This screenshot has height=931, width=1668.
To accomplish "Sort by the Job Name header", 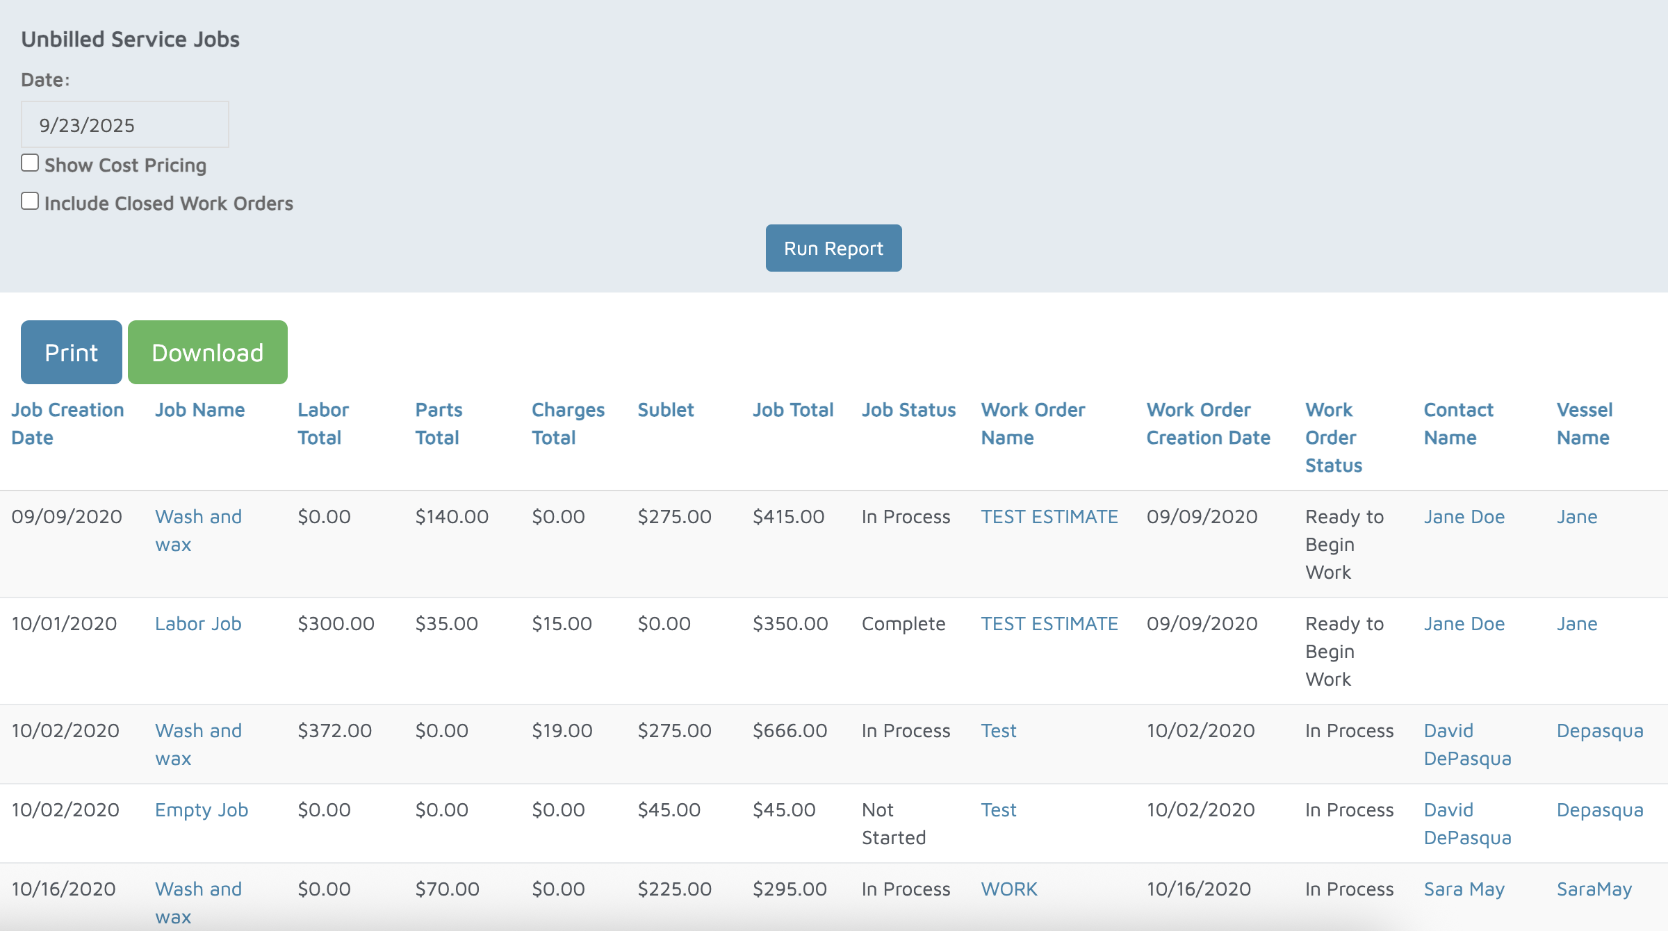I will 199,410.
